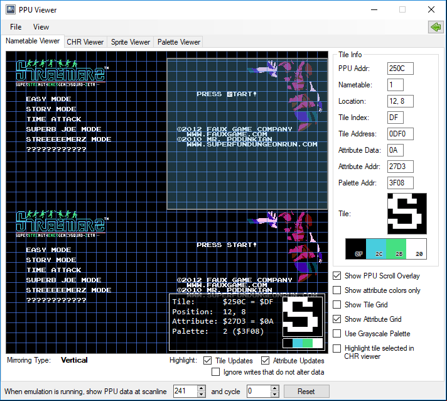The height and width of the screenshot is (401, 447).
Task: Decrease the cycle value with down arrow
Action: pyautogui.click(x=275, y=394)
